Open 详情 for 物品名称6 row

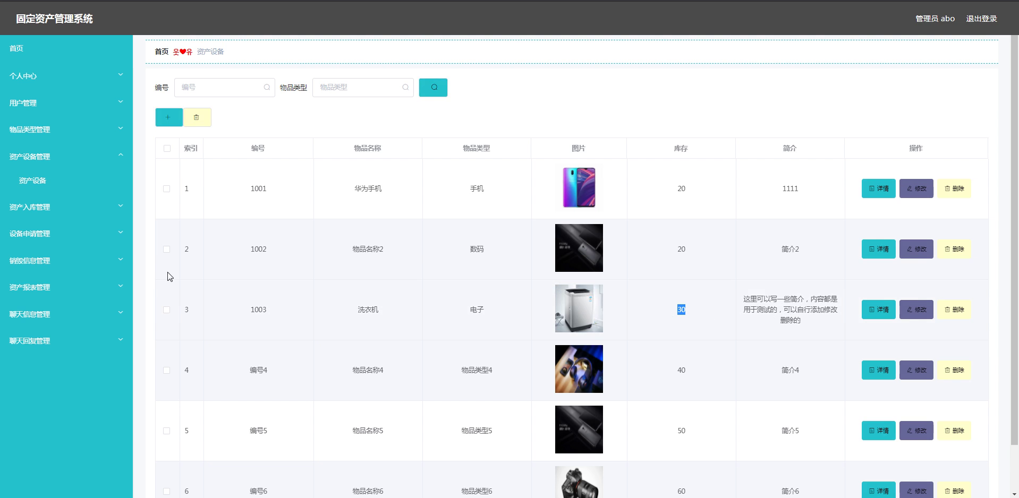click(878, 491)
